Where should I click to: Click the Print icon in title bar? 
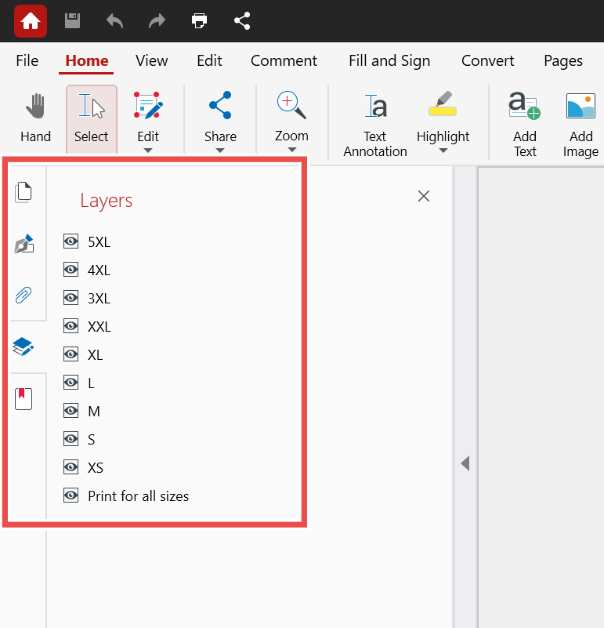tap(200, 21)
